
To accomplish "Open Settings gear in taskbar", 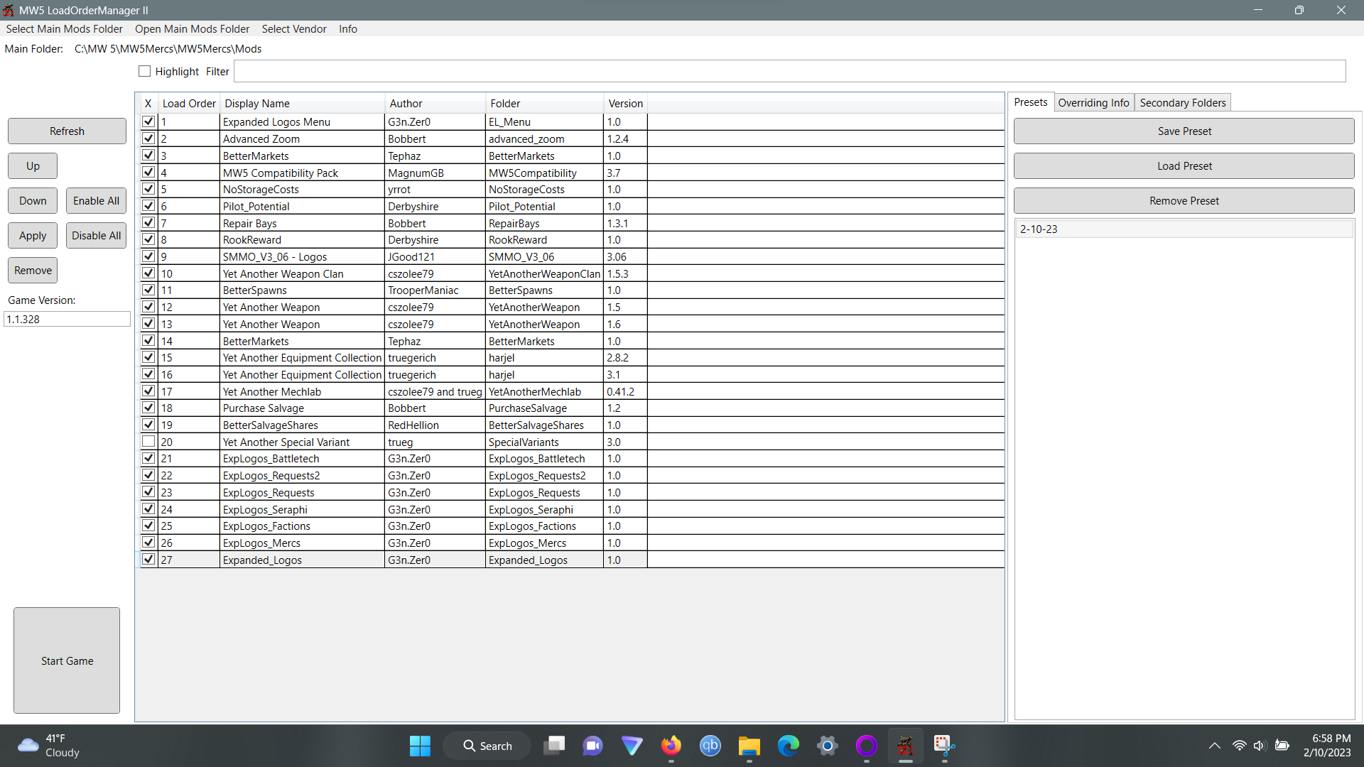I will tap(827, 746).
